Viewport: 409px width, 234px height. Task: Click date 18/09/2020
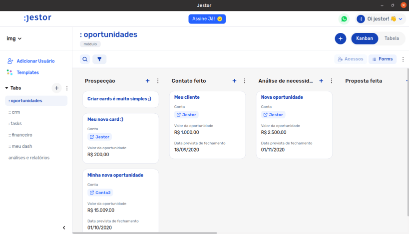pyautogui.click(x=186, y=150)
